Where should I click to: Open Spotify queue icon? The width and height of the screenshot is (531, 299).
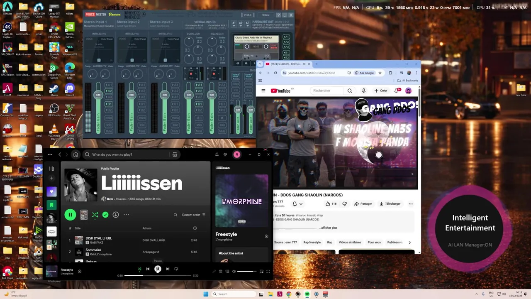point(221,271)
